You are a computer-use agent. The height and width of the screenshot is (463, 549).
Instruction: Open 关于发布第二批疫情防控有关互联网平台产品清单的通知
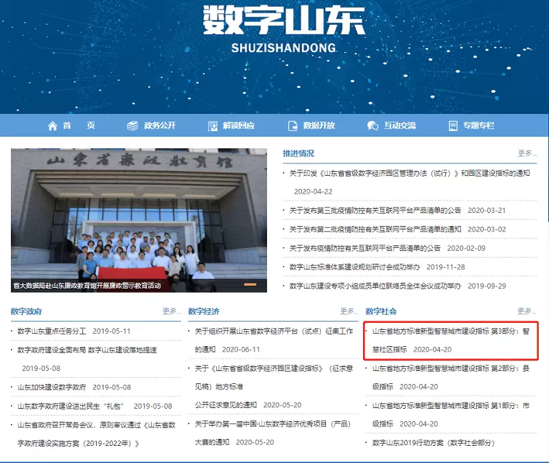tap(375, 229)
